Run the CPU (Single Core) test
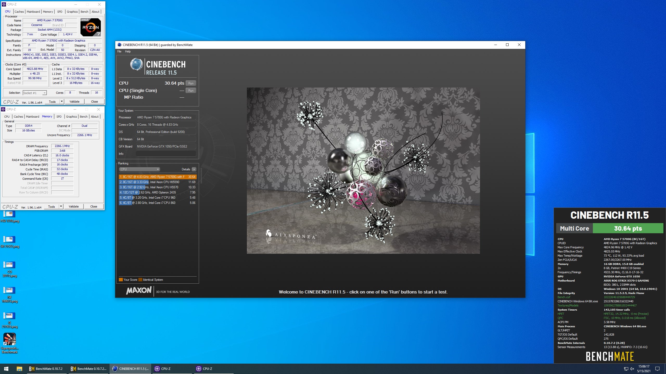Screen dimensions: 666x374 click(191, 90)
